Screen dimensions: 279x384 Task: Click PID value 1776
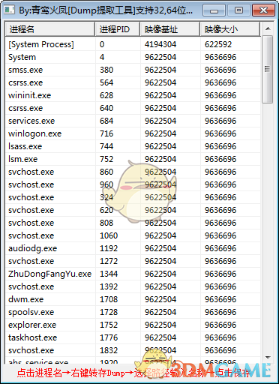pyautogui.click(x=109, y=337)
